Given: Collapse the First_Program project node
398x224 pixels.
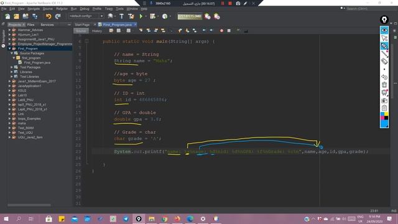Looking at the screenshot, I should (10, 49).
